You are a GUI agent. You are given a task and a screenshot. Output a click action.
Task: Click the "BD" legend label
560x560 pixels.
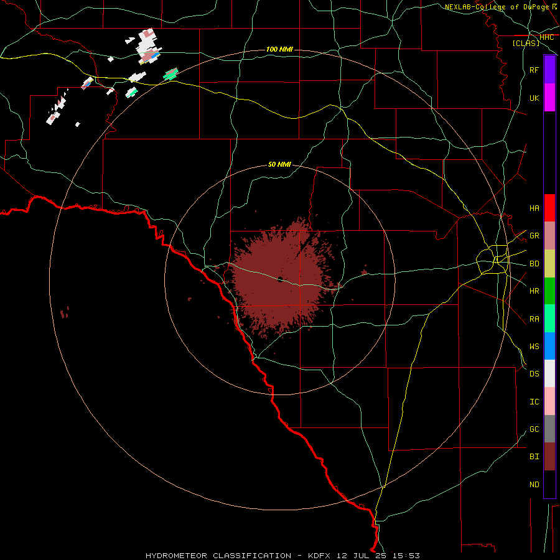click(x=534, y=264)
